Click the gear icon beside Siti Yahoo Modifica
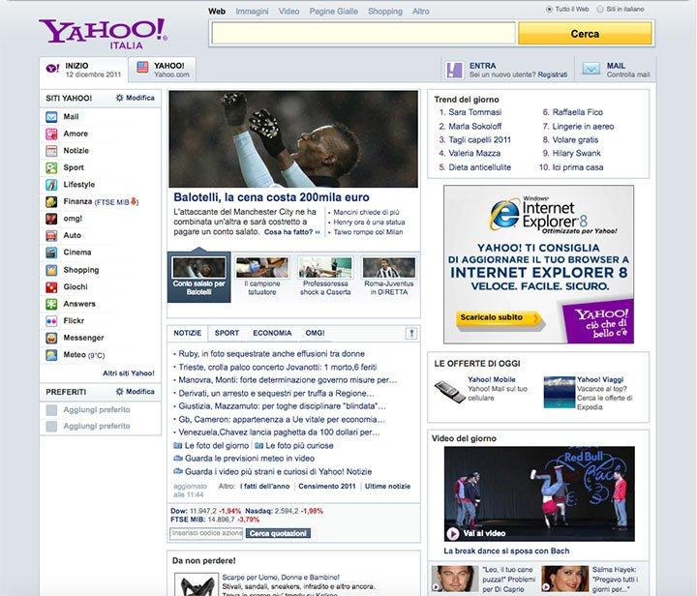 point(120,98)
